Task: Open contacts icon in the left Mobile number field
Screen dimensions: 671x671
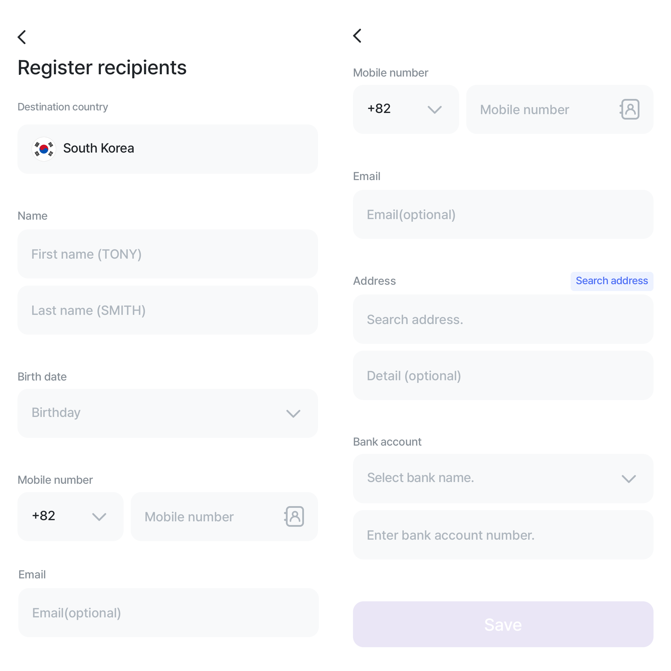Action: 294,516
